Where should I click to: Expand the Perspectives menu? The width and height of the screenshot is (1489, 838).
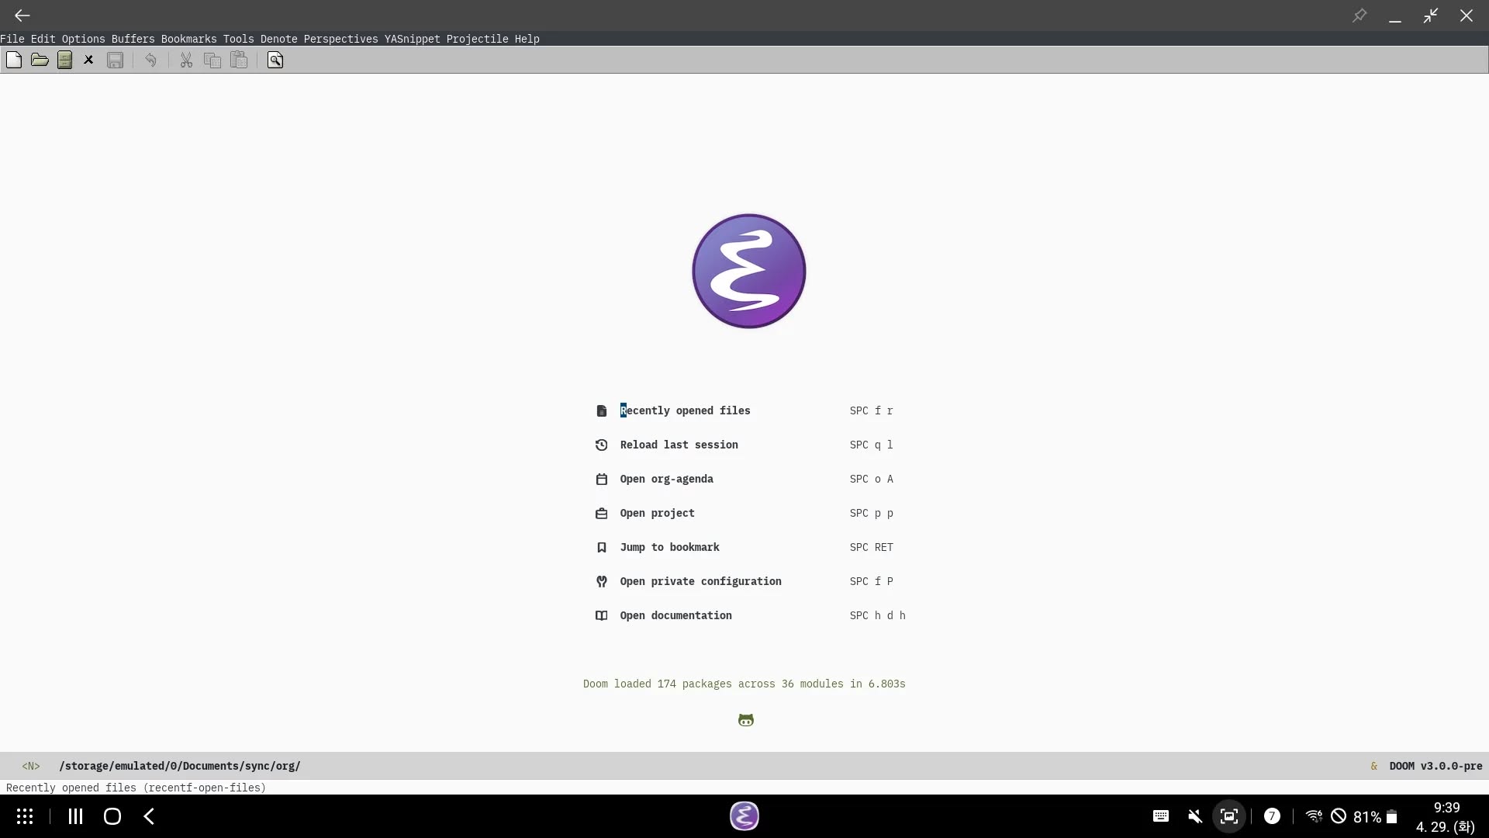(340, 39)
